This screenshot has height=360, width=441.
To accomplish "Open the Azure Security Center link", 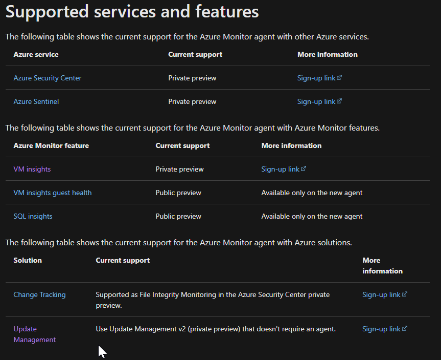I will (47, 78).
